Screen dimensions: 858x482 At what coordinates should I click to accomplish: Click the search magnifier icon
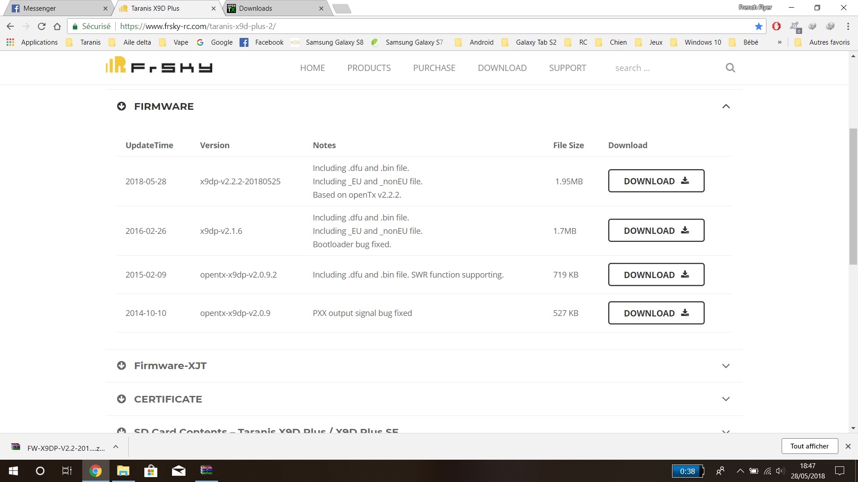(x=730, y=68)
